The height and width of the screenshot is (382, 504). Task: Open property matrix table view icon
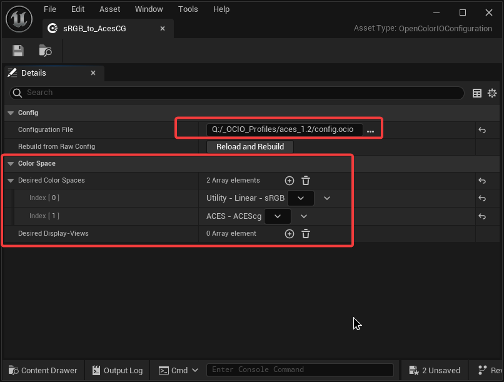[477, 93]
